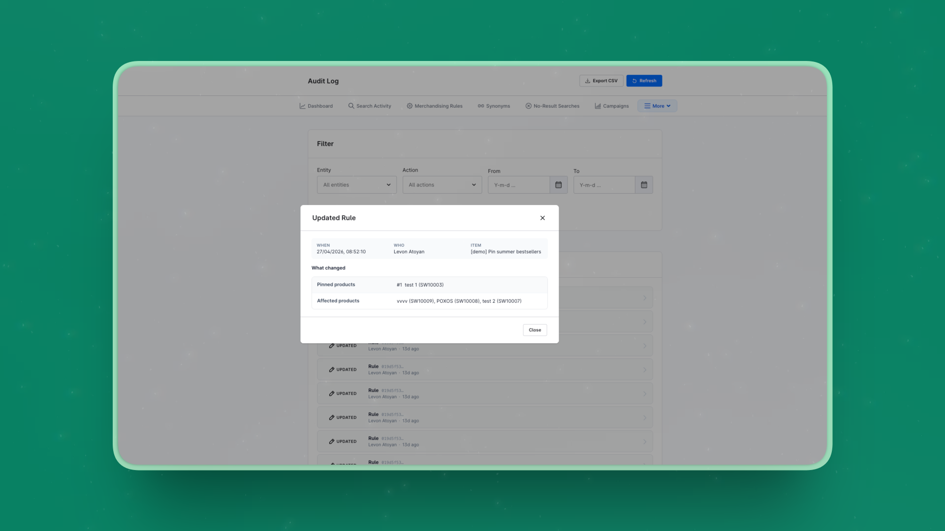Click the WHO value Levon Atoyan
The width and height of the screenshot is (945, 531).
[409, 252]
